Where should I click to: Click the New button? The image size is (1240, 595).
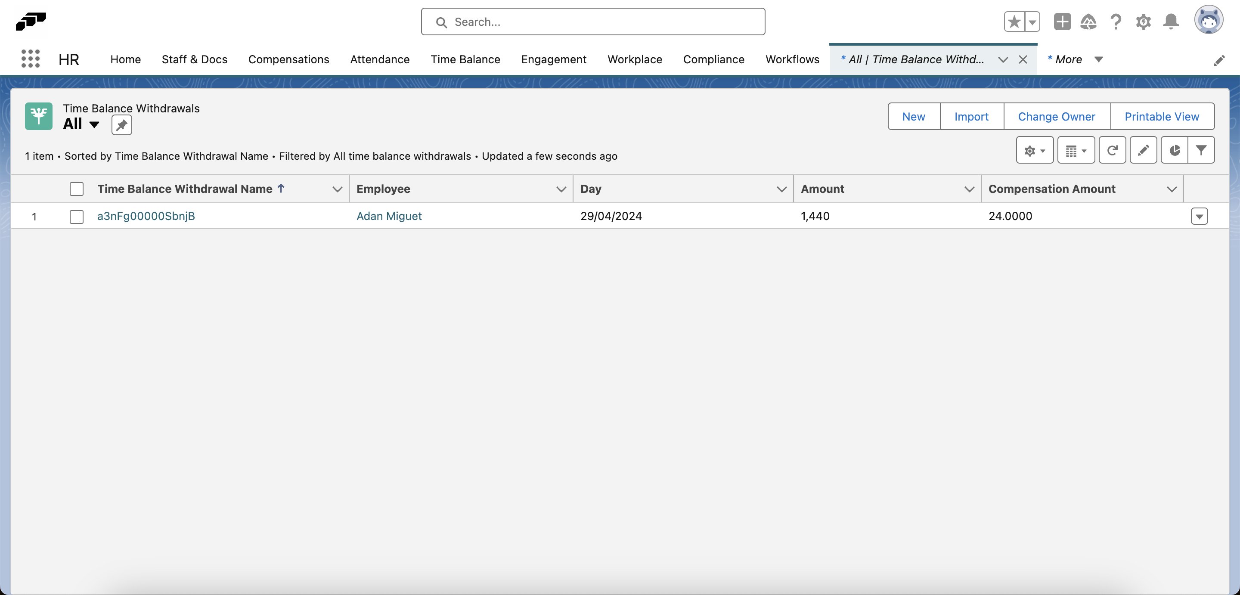(914, 116)
